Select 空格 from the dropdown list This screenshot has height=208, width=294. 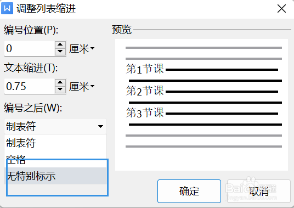[55, 159]
